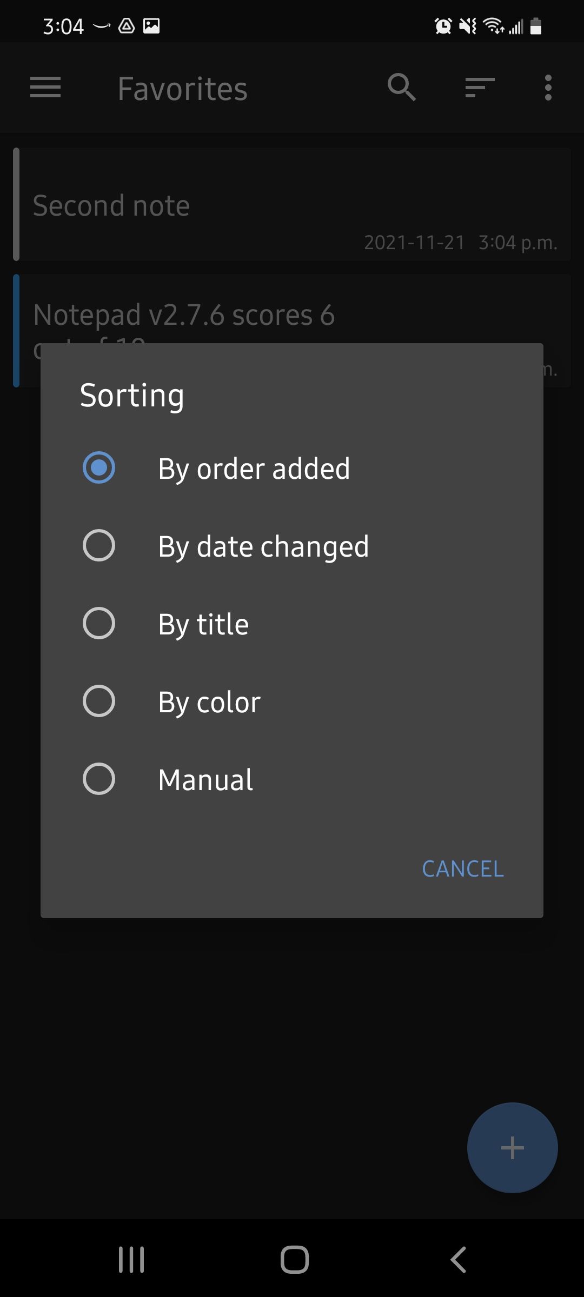Select the By date changed radio button
Screen dimensions: 584x1297
tap(99, 545)
